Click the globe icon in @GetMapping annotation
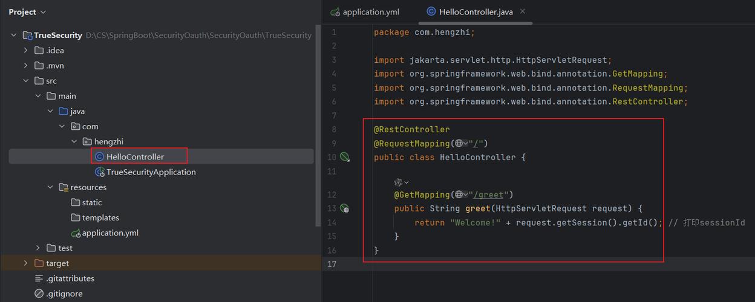The image size is (755, 302). coord(459,194)
